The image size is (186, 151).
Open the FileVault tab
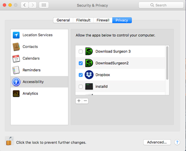click(x=83, y=20)
